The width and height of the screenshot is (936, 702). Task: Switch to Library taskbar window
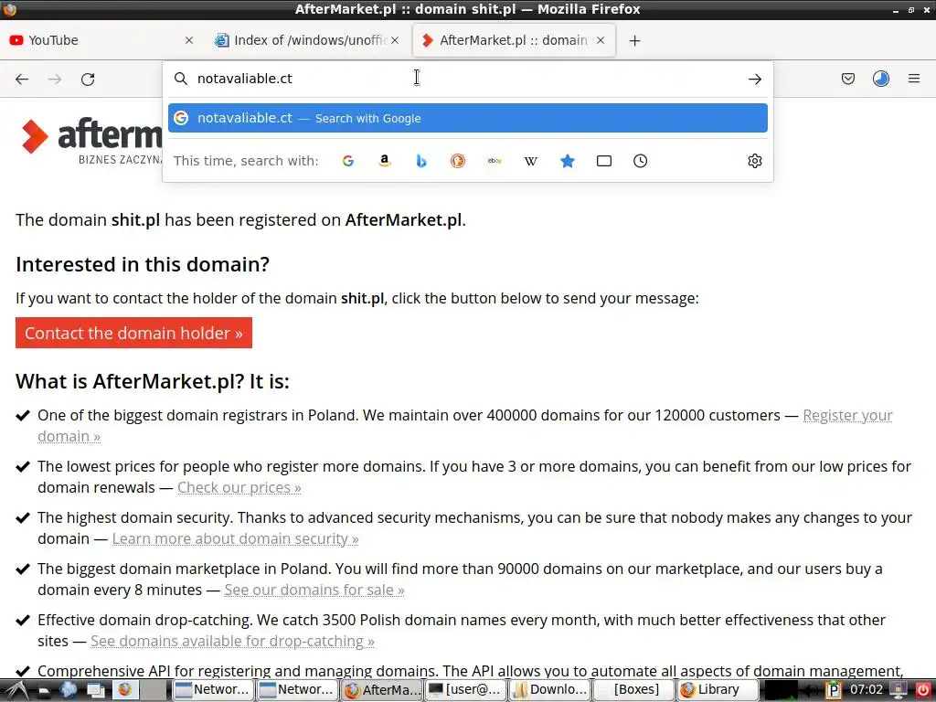click(718, 690)
